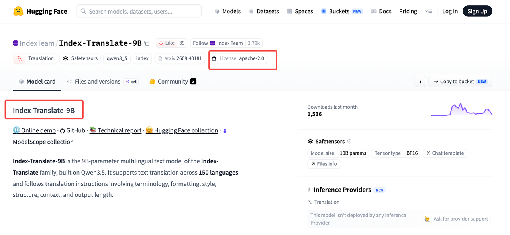Focus the search models input field
This screenshot has height=235, width=510.
[139, 11]
